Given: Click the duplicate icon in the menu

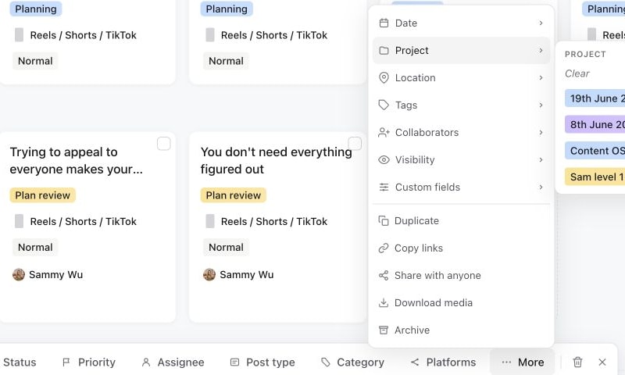Looking at the screenshot, I should tap(383, 221).
